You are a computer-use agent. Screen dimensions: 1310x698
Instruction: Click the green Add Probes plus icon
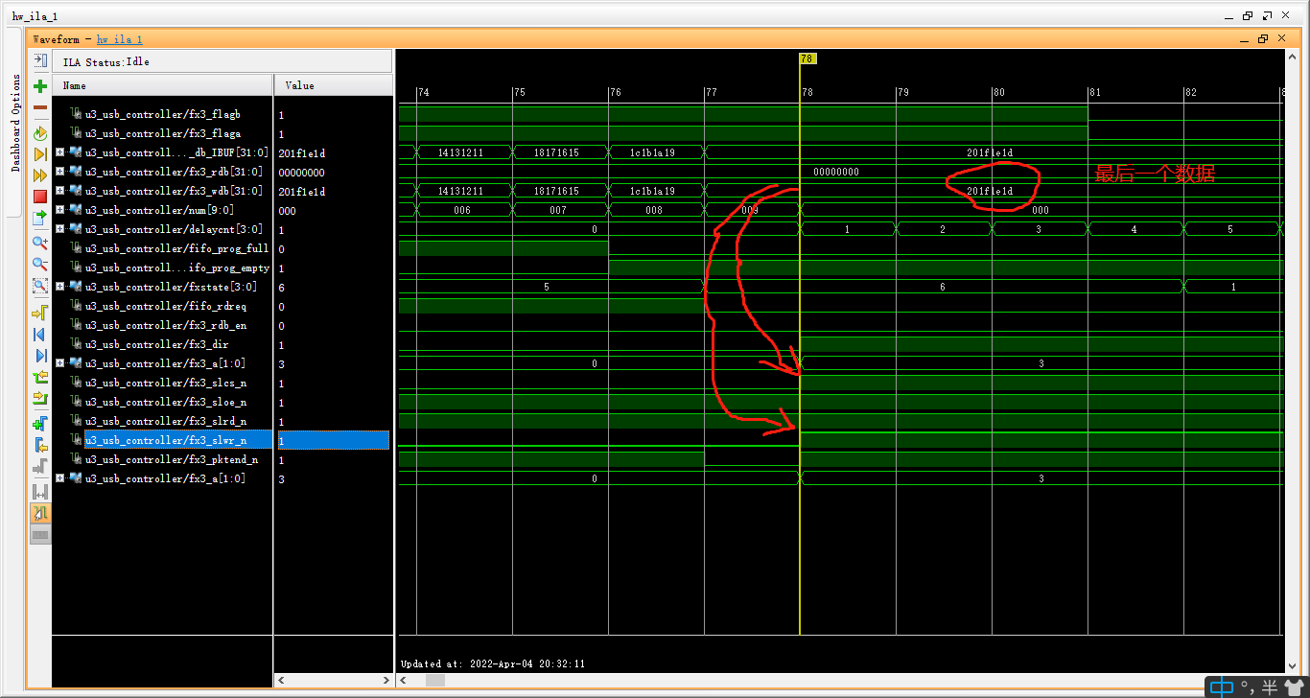[40, 86]
